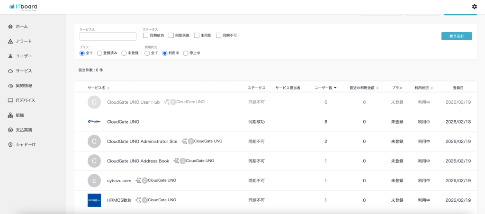Click the IT device laptop icon
Viewport: 485px width, 214px height.
point(10,100)
